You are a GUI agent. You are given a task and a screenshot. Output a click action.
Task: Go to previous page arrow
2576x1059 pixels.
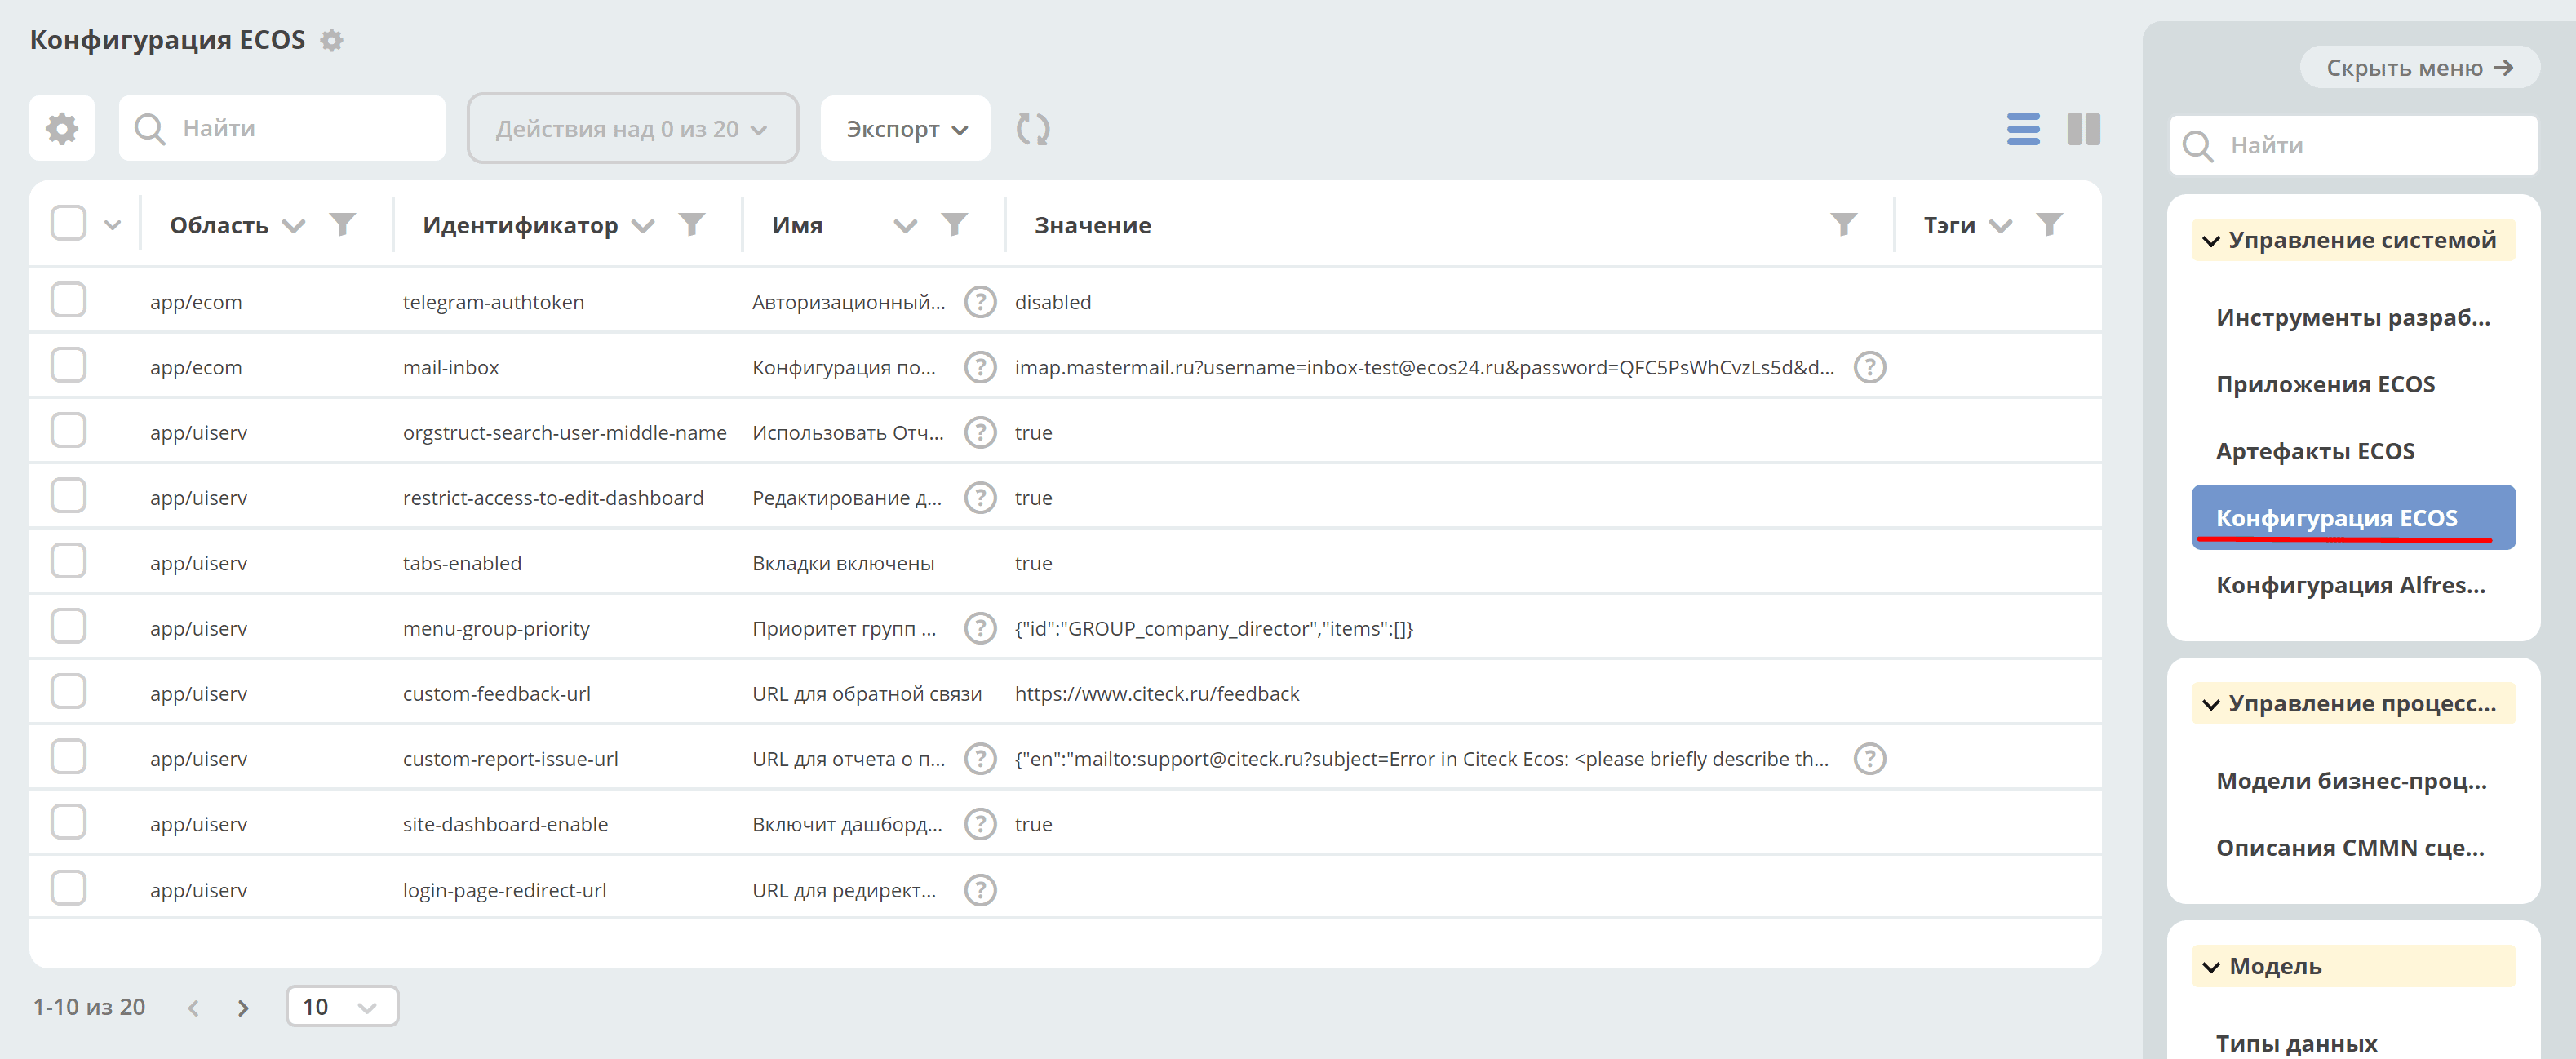tap(193, 1008)
